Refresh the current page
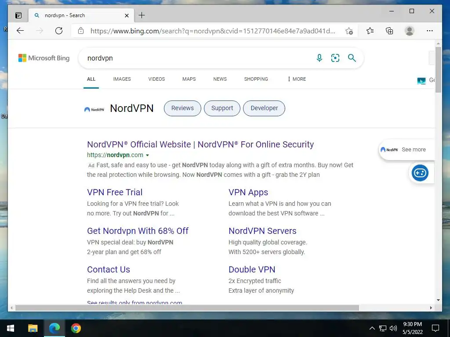The image size is (450, 337). click(x=59, y=31)
